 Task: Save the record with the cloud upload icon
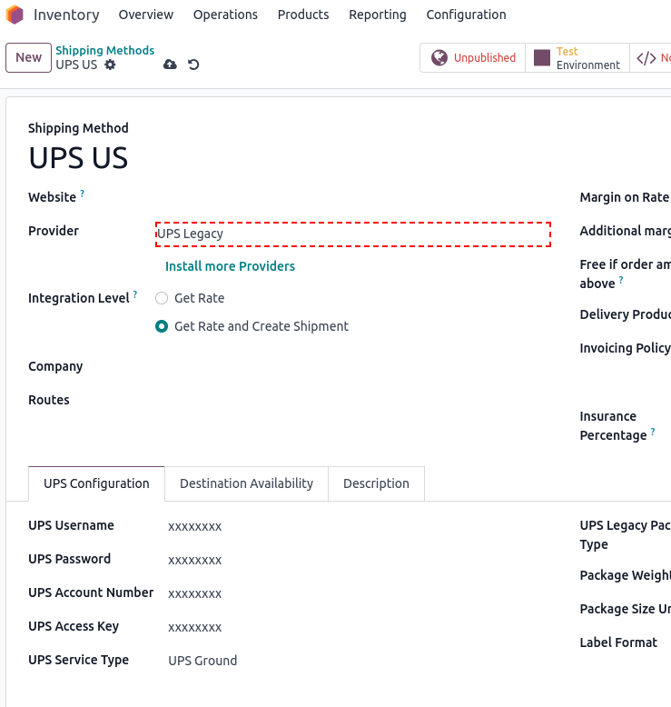pos(170,65)
